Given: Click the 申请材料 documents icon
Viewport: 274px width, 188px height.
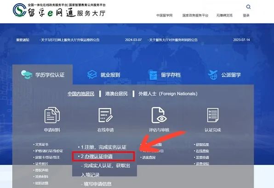Looking at the screenshot, I should (52, 115).
